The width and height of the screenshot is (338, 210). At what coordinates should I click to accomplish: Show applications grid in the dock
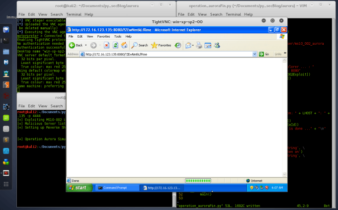6,184
